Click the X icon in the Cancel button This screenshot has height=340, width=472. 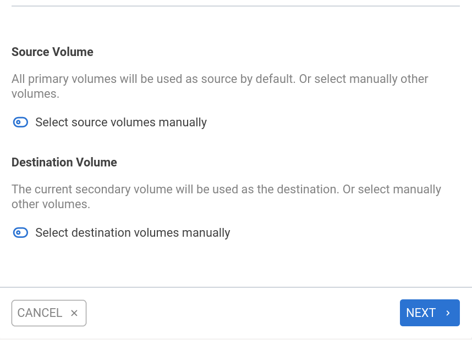(74, 313)
